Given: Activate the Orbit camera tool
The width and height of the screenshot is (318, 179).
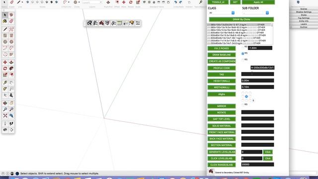Looking at the screenshot, I should [x=5, y=103].
